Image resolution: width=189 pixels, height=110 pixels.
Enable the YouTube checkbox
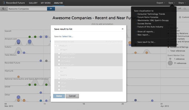pos(59,90)
